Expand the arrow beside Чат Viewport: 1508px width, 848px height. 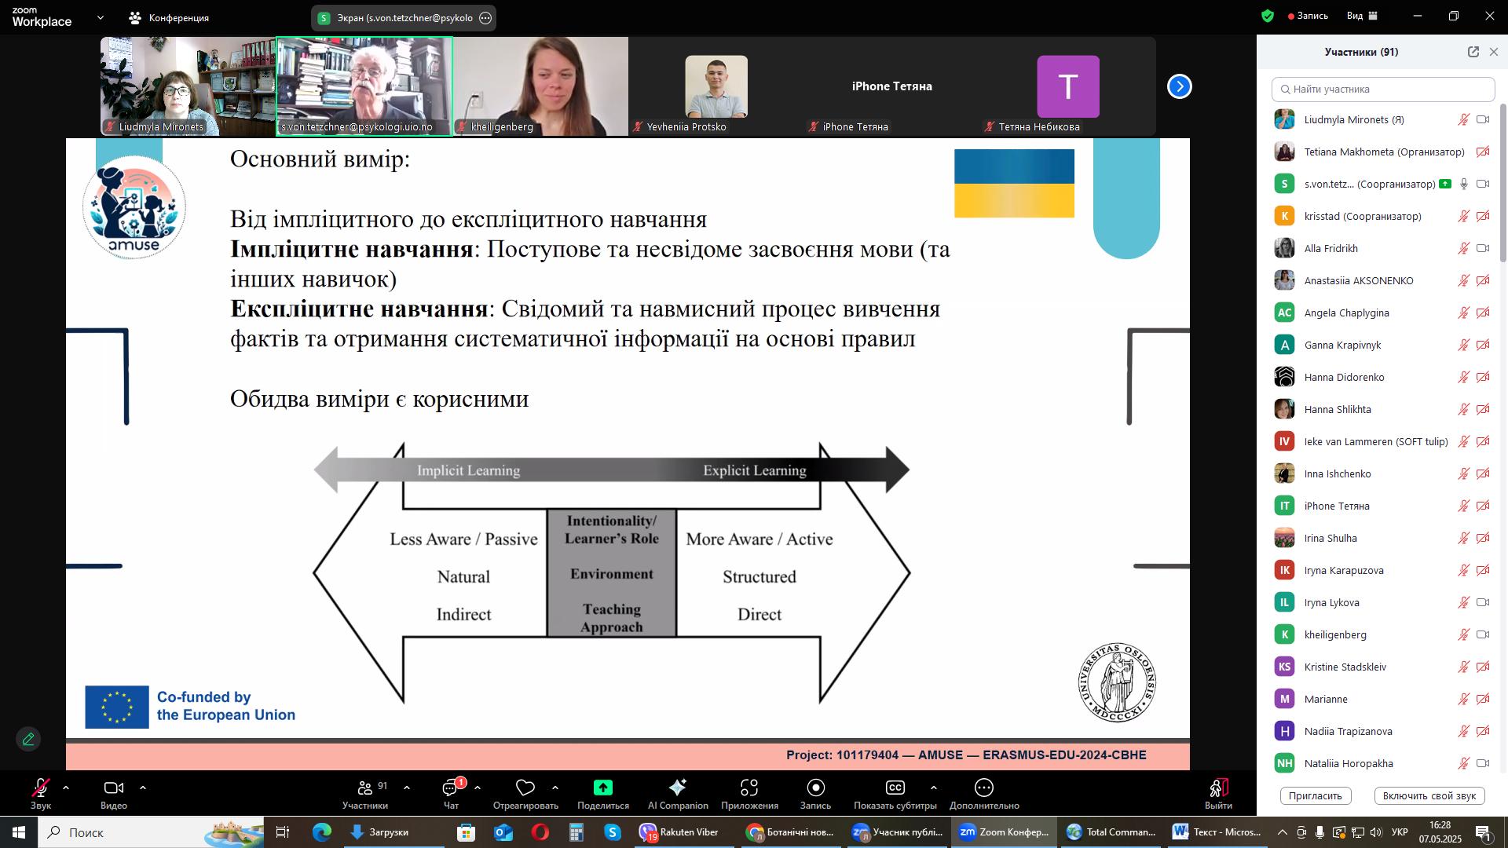(478, 788)
